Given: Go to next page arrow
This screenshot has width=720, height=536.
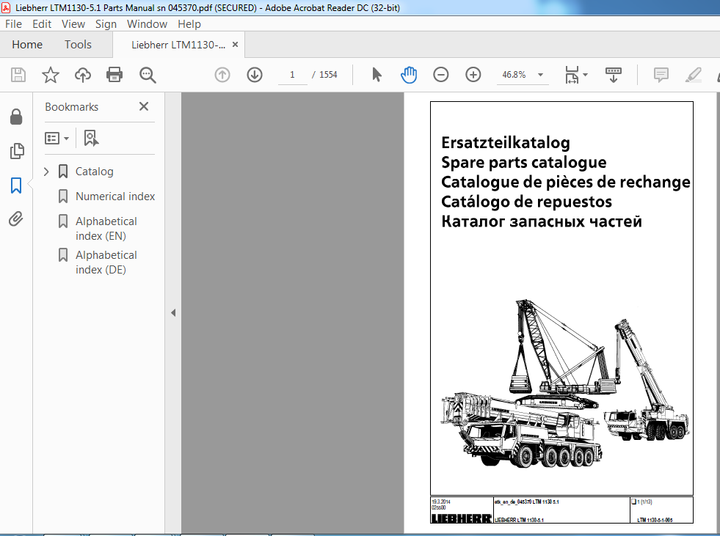Looking at the screenshot, I should coord(255,74).
